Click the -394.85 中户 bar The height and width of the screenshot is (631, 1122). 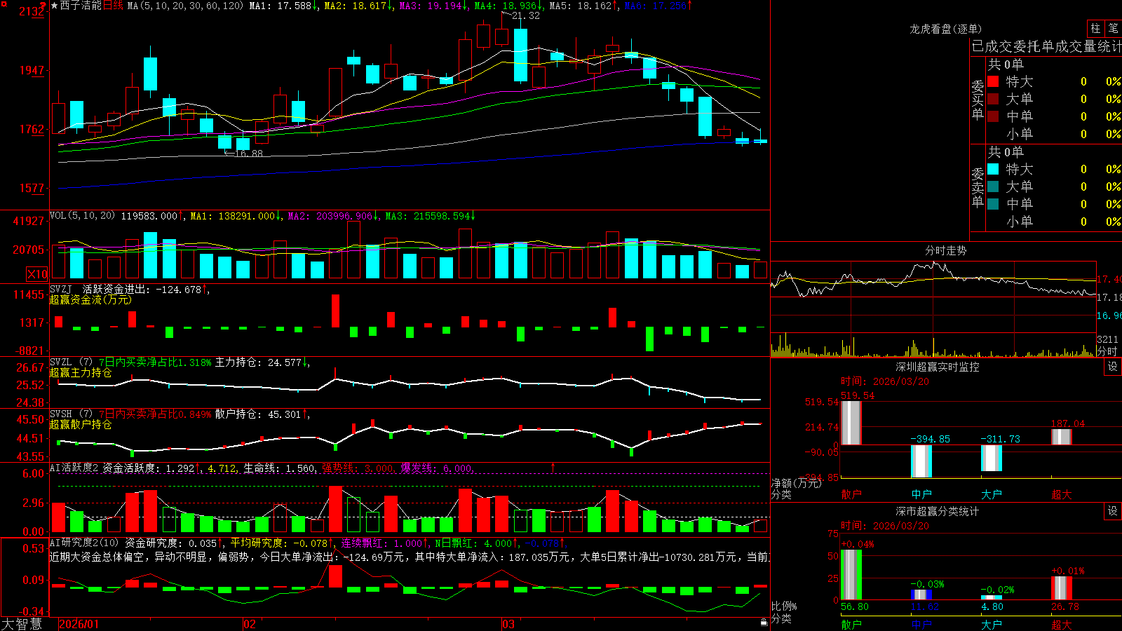coord(921,461)
